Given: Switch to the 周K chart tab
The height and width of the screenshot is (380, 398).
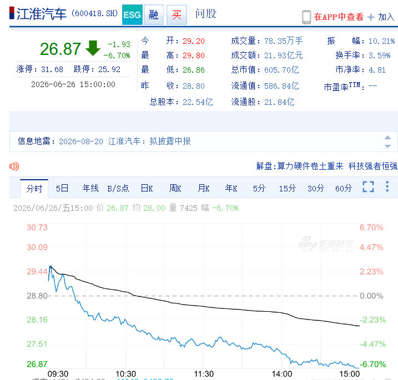Looking at the screenshot, I should pyautogui.click(x=175, y=188).
